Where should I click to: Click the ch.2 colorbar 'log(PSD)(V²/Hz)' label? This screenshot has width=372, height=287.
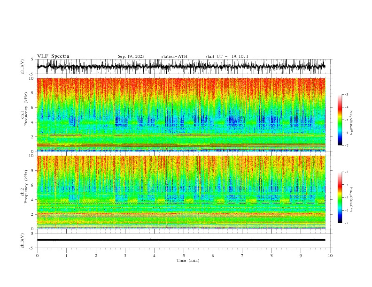click(x=351, y=200)
